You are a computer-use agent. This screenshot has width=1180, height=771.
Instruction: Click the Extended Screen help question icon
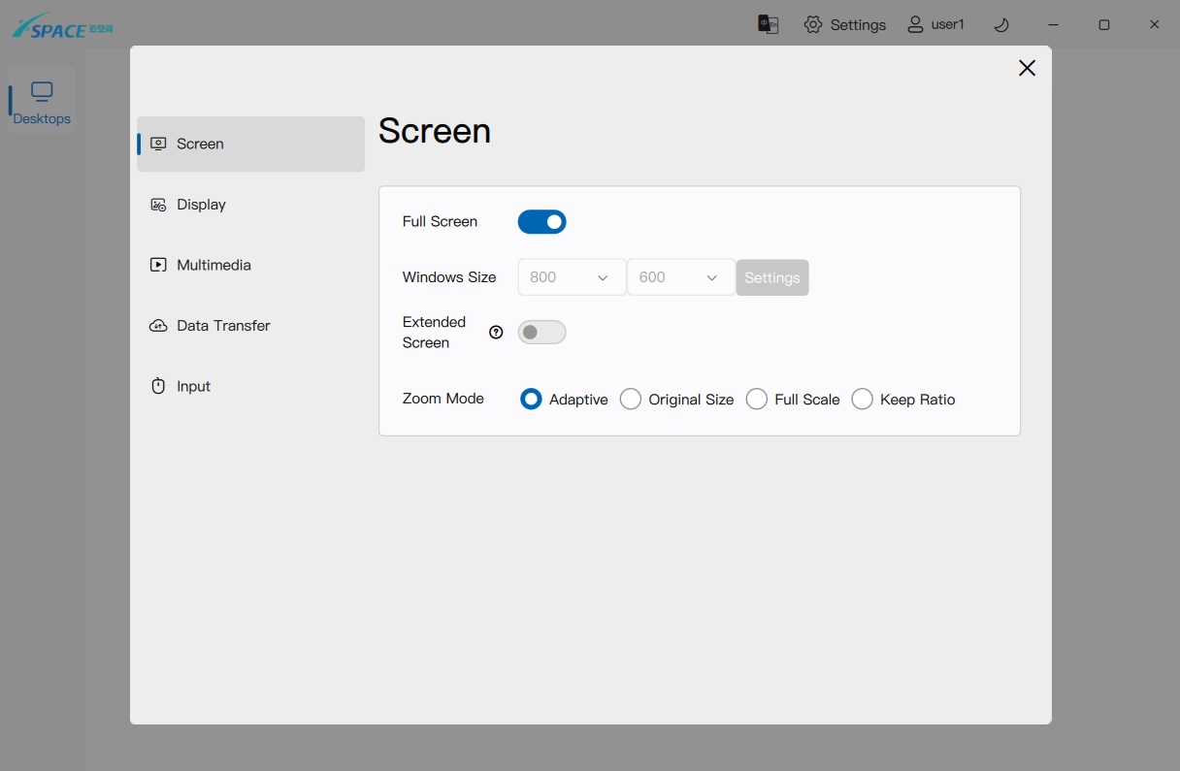pyautogui.click(x=496, y=333)
